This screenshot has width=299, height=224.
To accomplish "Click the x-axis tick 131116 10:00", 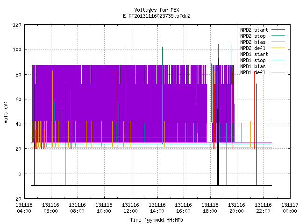I will [104, 208].
